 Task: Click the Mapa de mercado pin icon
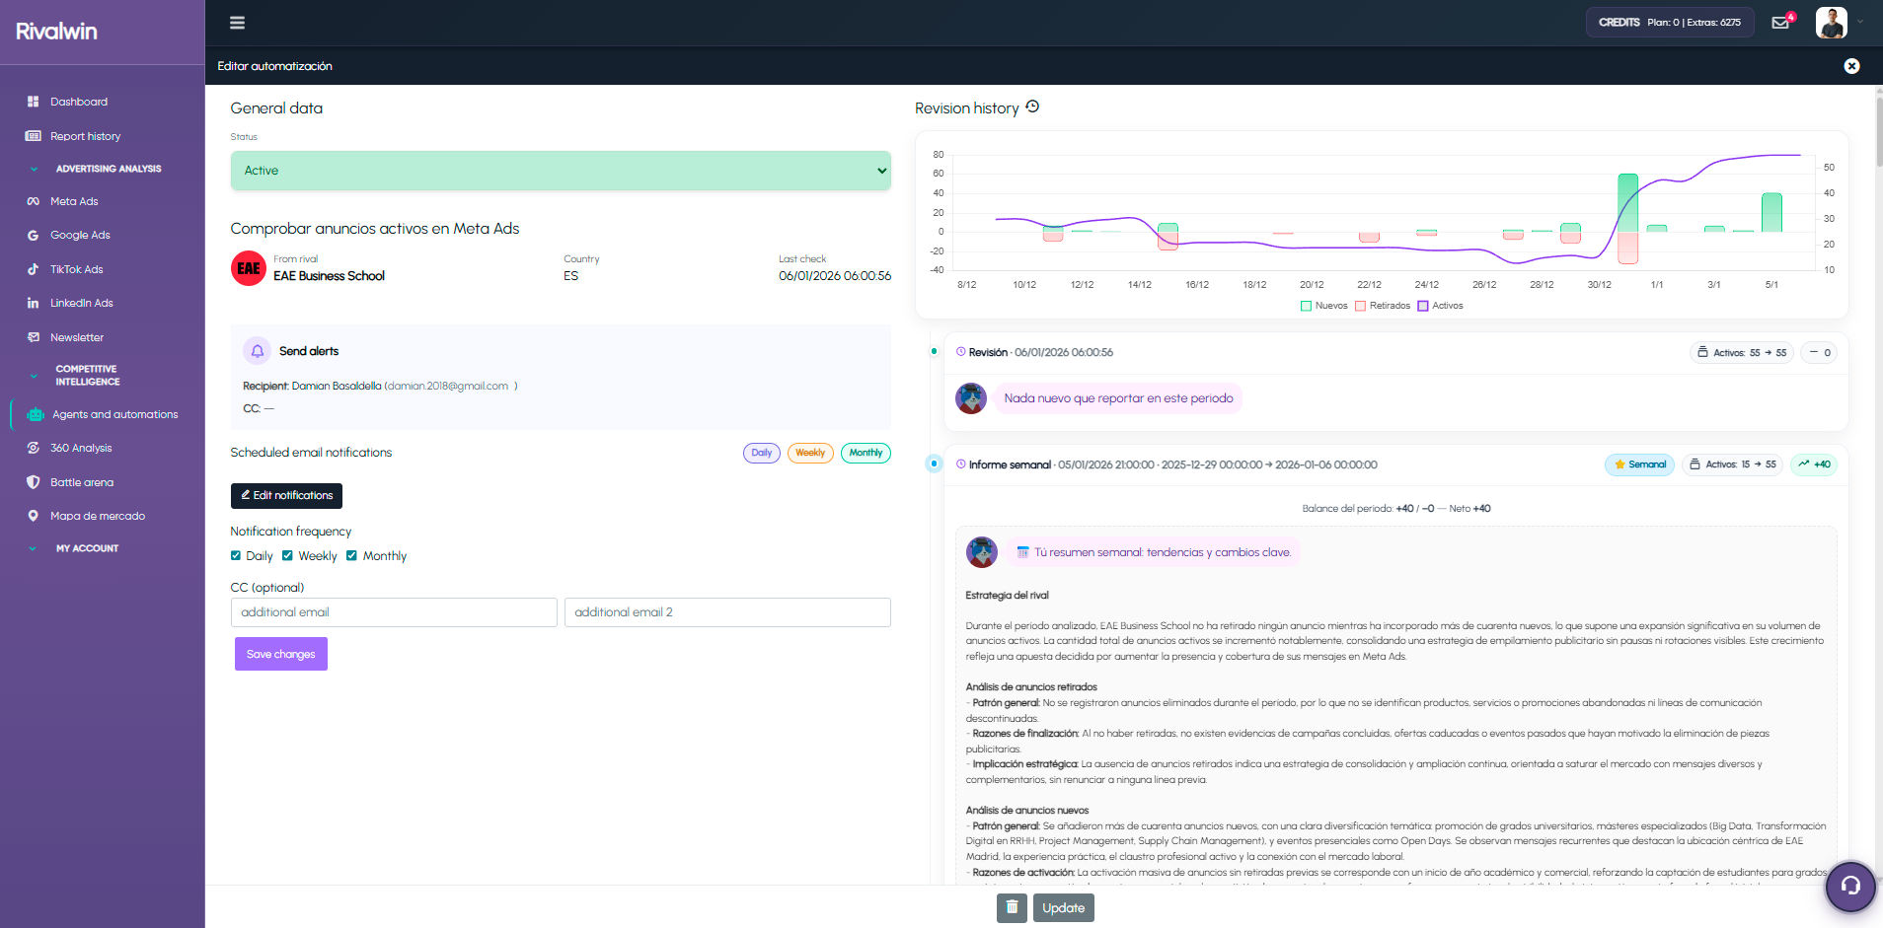click(33, 516)
